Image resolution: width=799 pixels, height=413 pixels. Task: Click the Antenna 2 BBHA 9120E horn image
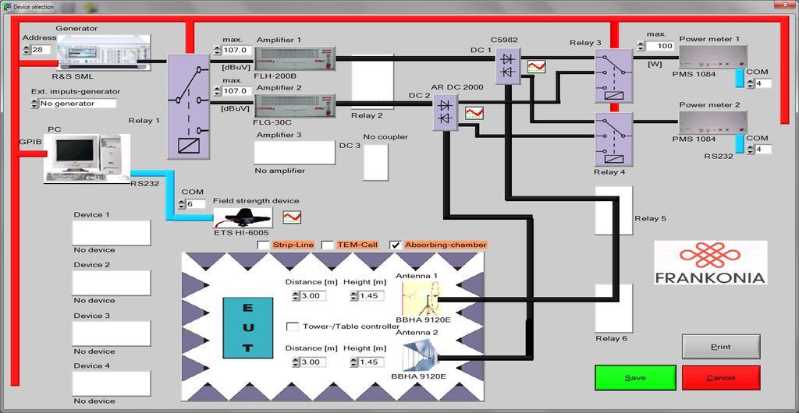click(x=419, y=356)
